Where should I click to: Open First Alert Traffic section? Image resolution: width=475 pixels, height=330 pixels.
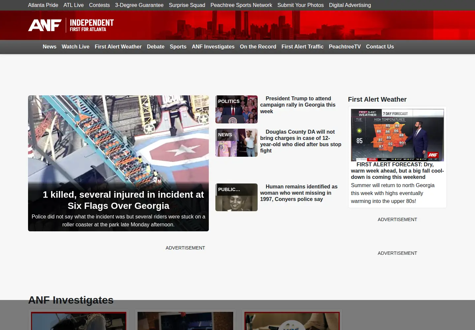click(302, 47)
